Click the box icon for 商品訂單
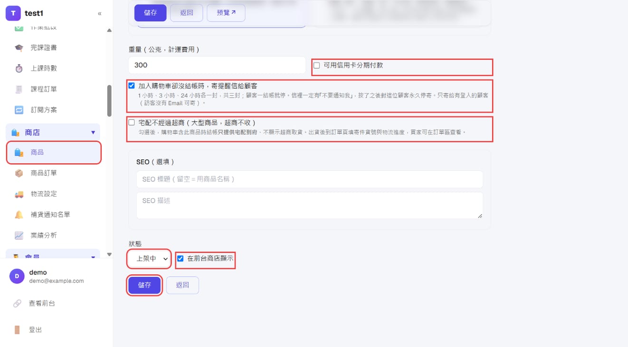 pos(19,173)
